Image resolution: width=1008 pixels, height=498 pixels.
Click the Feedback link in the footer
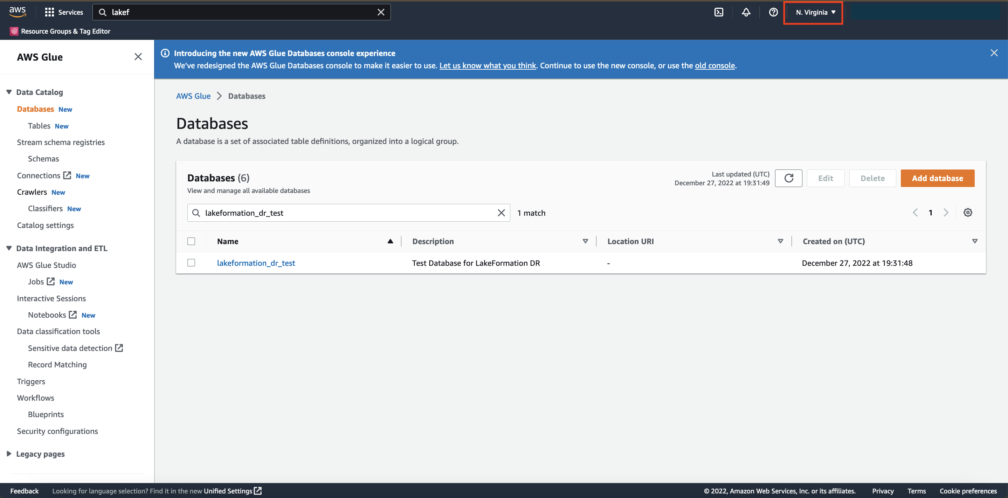(x=24, y=491)
